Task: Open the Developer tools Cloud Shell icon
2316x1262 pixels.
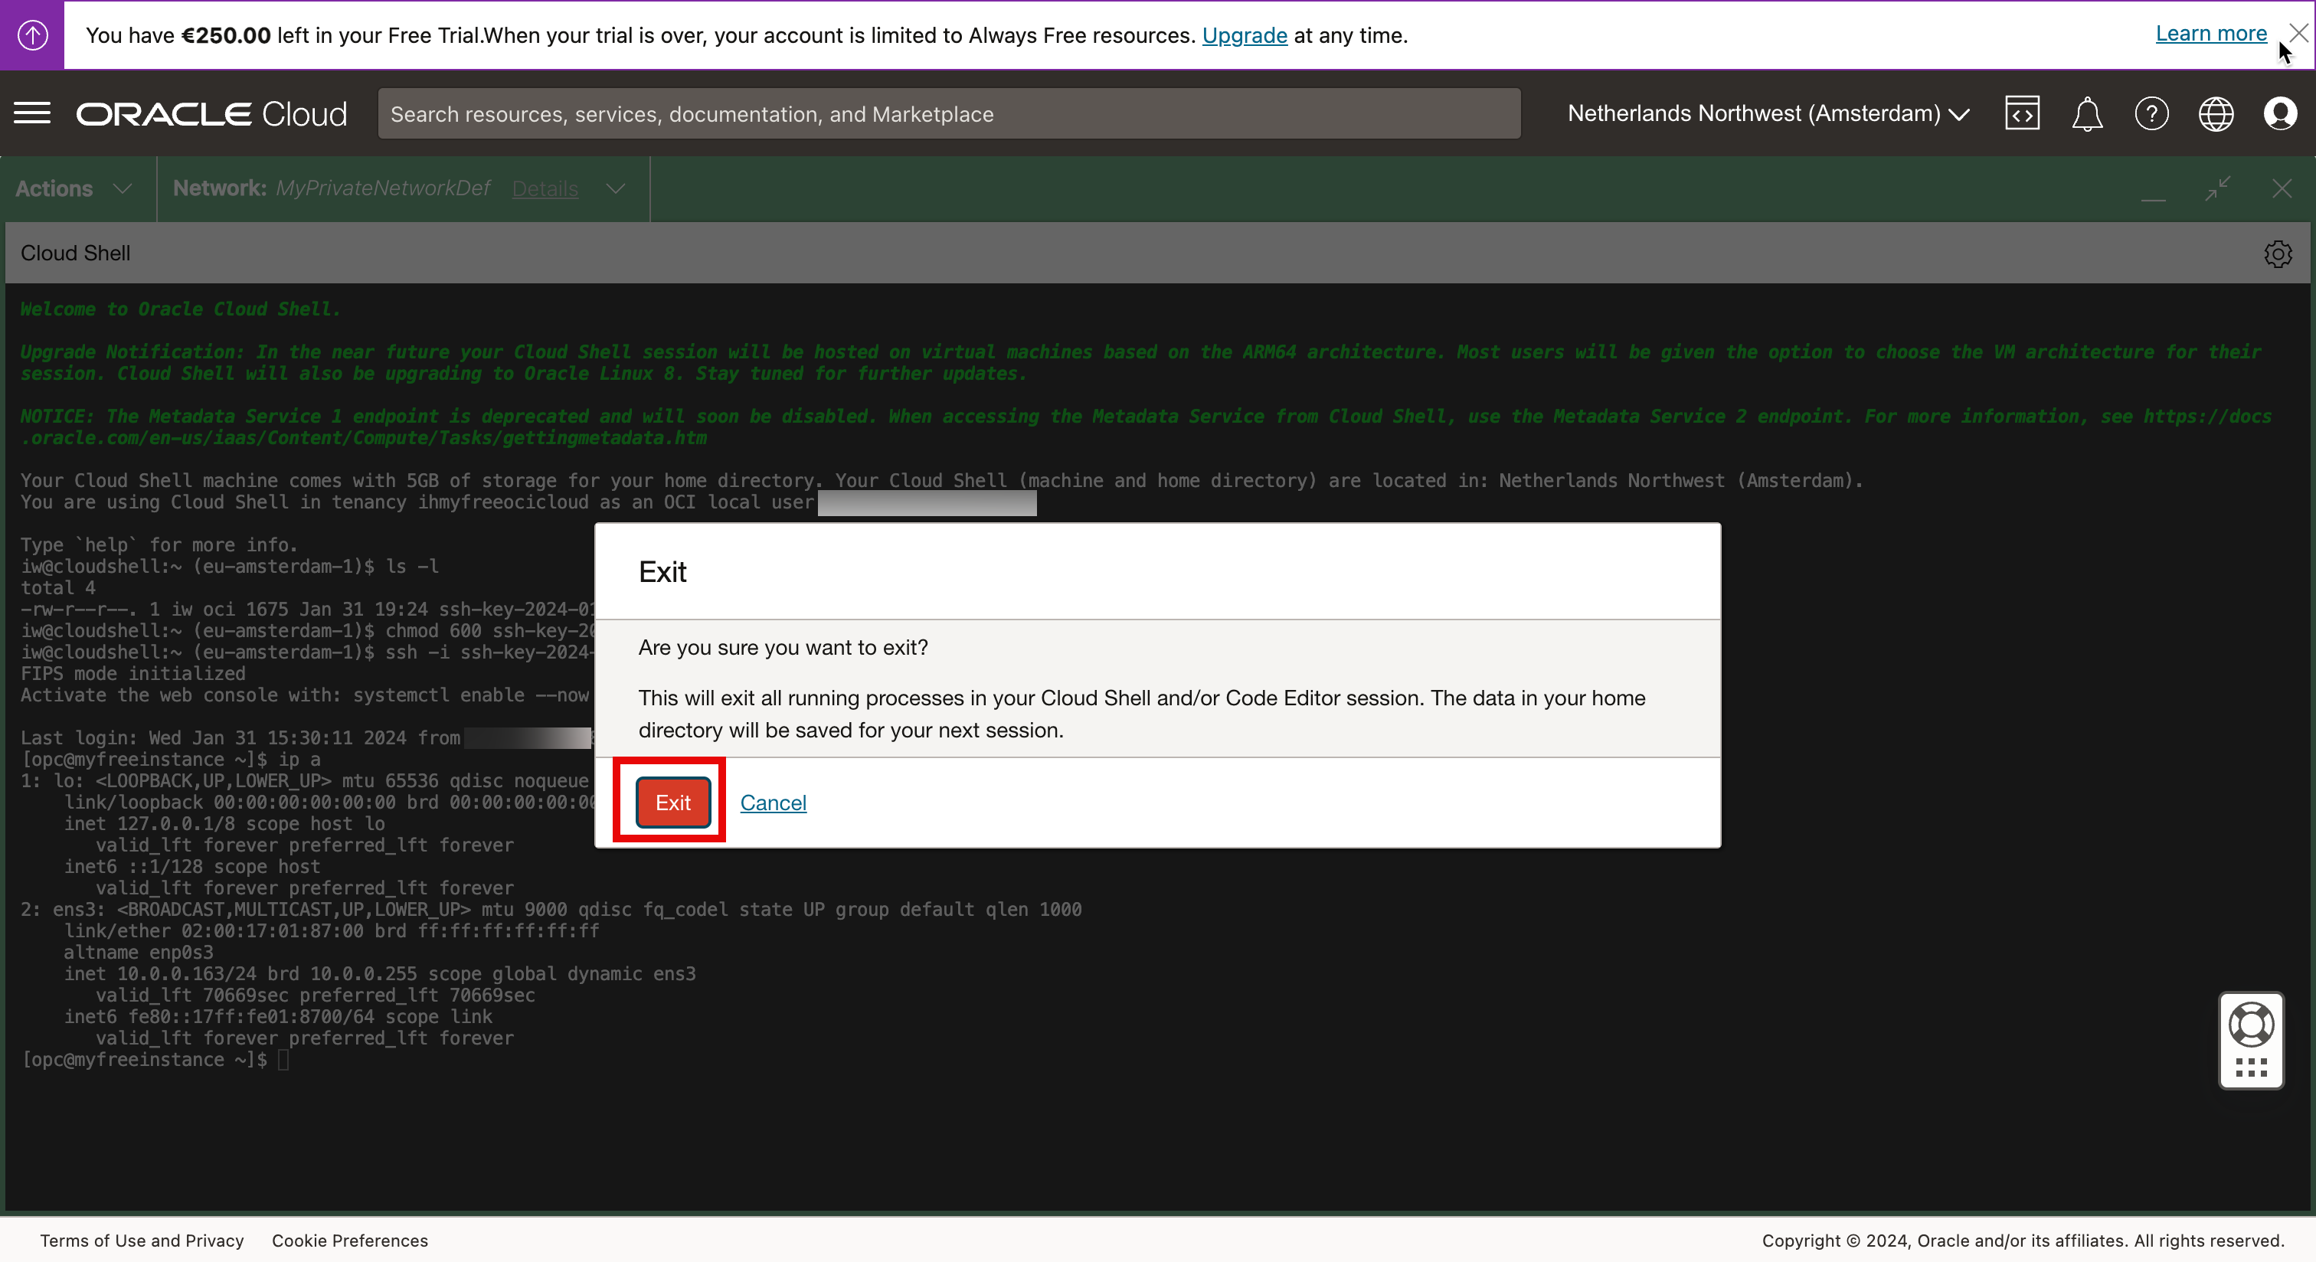Action: pyautogui.click(x=2021, y=113)
